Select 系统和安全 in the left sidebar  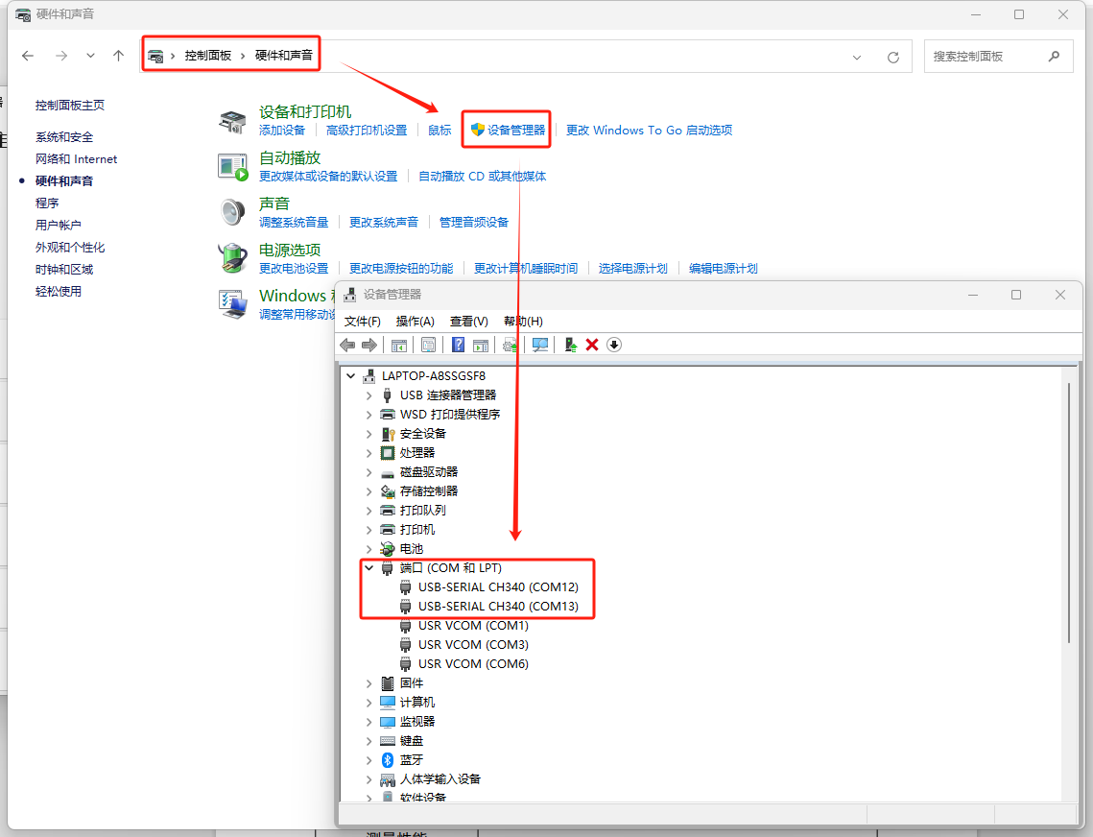tap(64, 136)
